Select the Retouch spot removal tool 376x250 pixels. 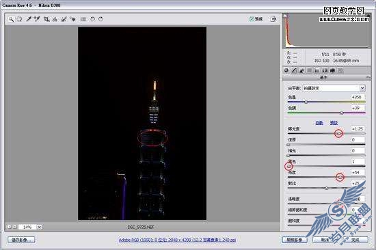pos(64,19)
